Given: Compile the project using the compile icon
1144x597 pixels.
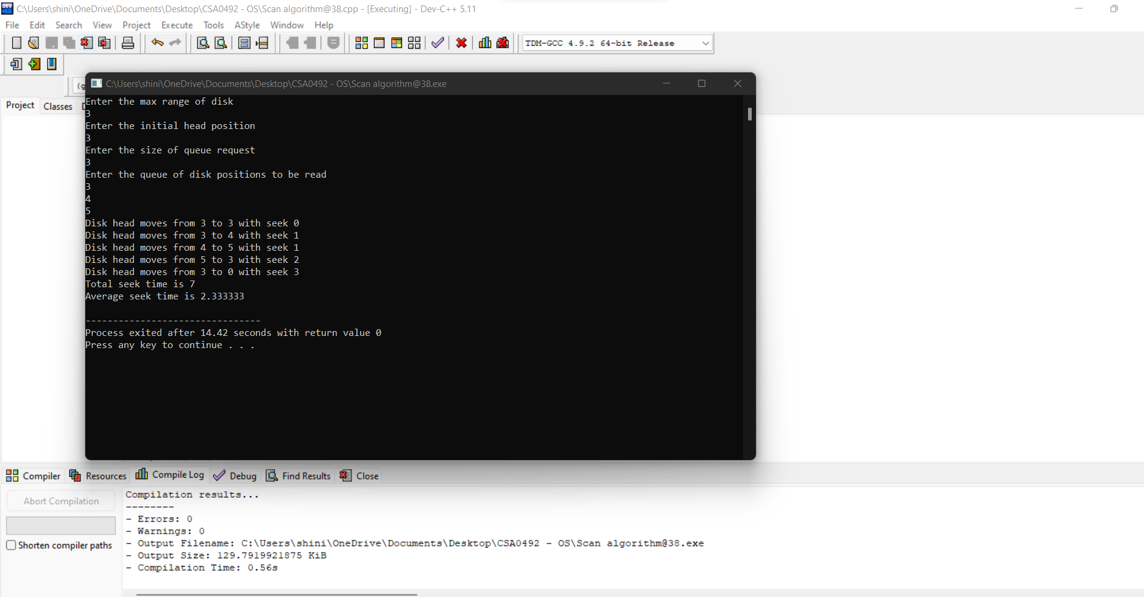Looking at the screenshot, I should (x=361, y=43).
